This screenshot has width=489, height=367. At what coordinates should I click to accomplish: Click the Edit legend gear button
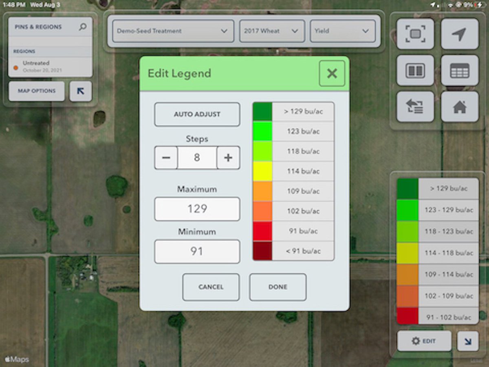pyautogui.click(x=424, y=341)
